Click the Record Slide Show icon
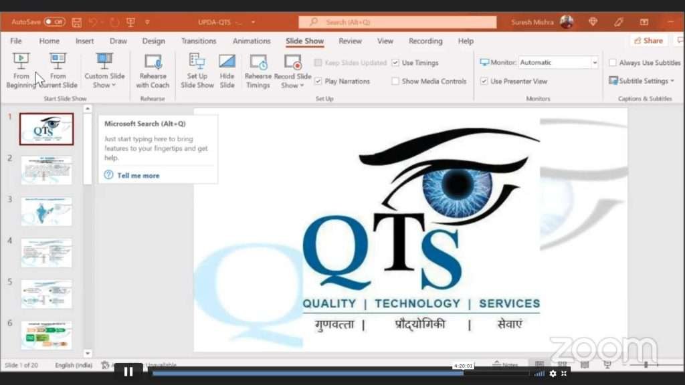The width and height of the screenshot is (685, 385). (x=292, y=61)
